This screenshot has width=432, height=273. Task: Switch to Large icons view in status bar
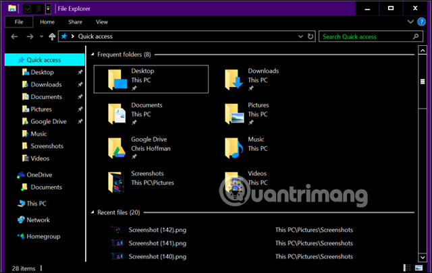[418, 268]
